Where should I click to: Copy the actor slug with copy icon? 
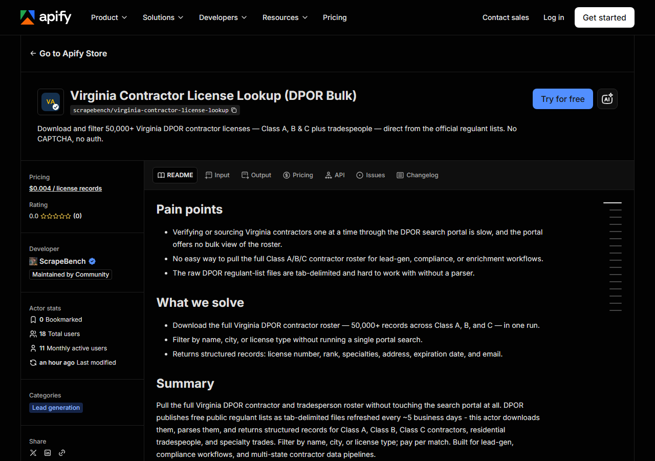[234, 110]
